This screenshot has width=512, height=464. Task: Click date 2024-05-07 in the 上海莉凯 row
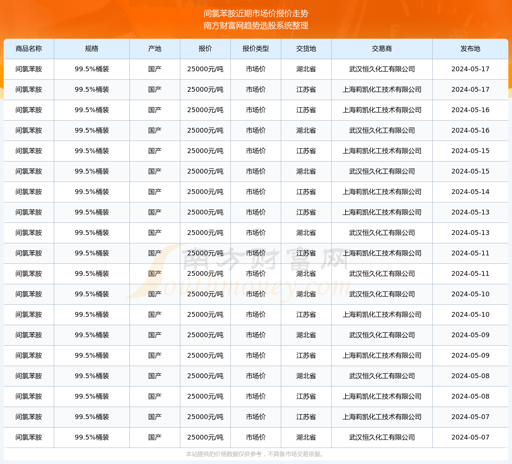coord(471,417)
